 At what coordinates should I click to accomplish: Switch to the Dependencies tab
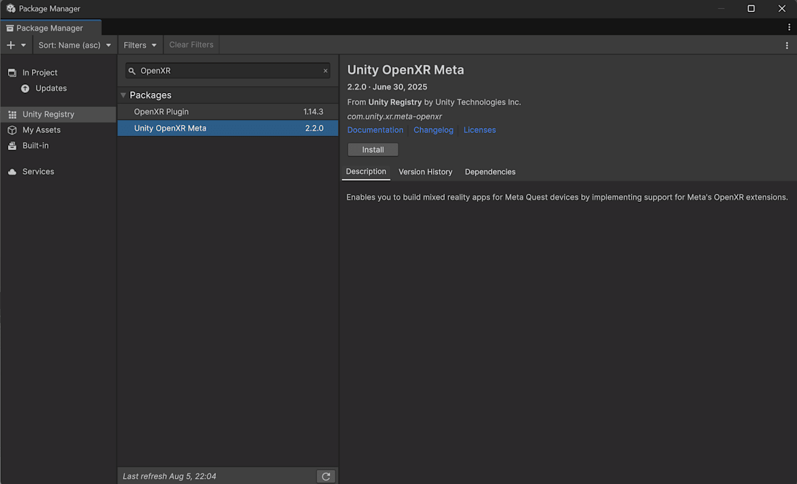(x=490, y=171)
